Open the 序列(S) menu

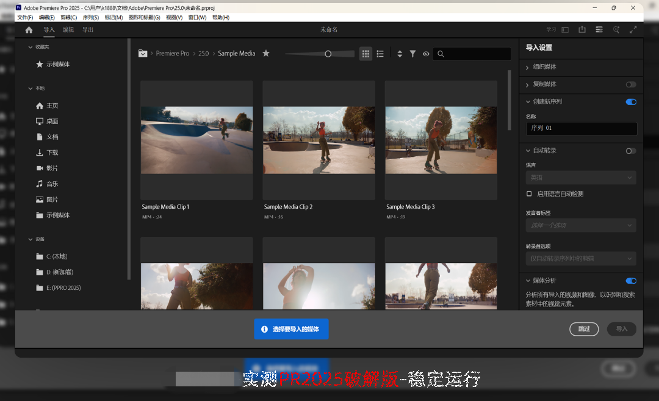(x=91, y=18)
